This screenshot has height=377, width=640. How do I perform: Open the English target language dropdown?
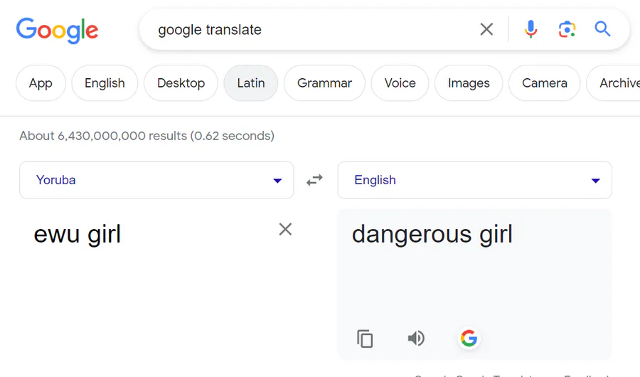[x=474, y=180]
